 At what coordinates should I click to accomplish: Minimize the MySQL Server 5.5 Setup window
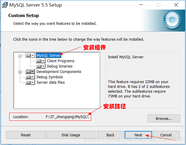[x=141, y=5]
